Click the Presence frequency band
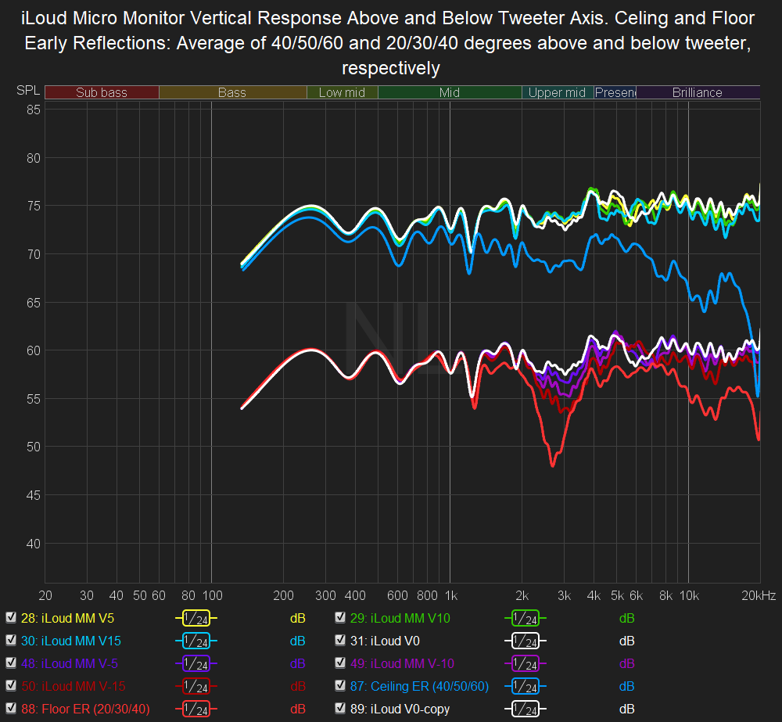Viewport: 782px width, 722px height. point(615,92)
